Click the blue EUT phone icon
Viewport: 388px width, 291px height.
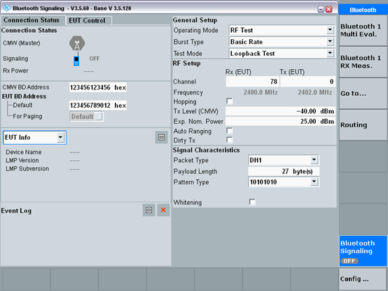[76, 61]
